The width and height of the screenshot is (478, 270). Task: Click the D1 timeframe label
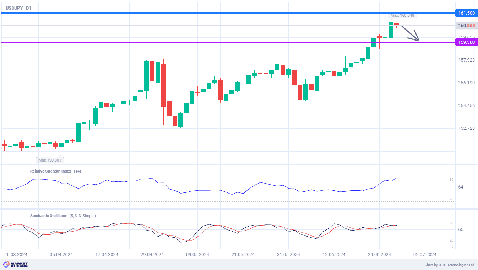tap(28, 8)
